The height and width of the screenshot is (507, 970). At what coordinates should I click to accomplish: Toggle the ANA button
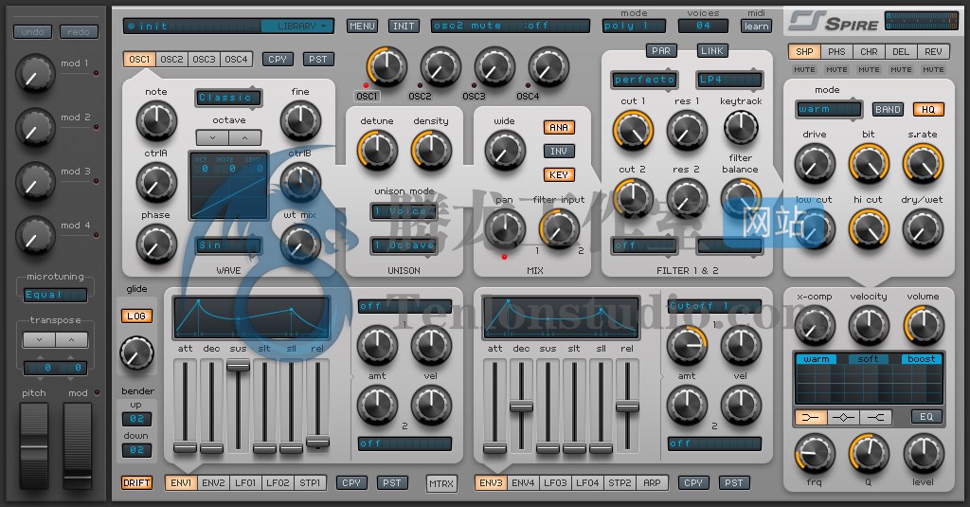coord(559,128)
